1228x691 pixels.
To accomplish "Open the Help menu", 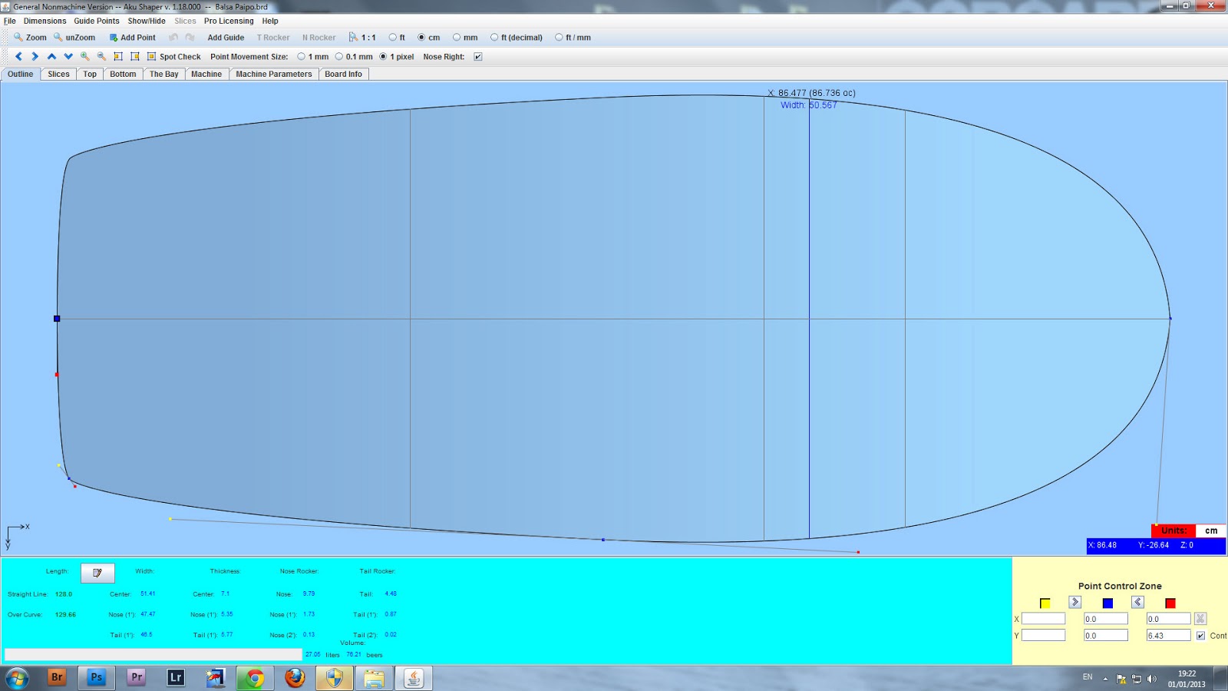I will click(270, 21).
